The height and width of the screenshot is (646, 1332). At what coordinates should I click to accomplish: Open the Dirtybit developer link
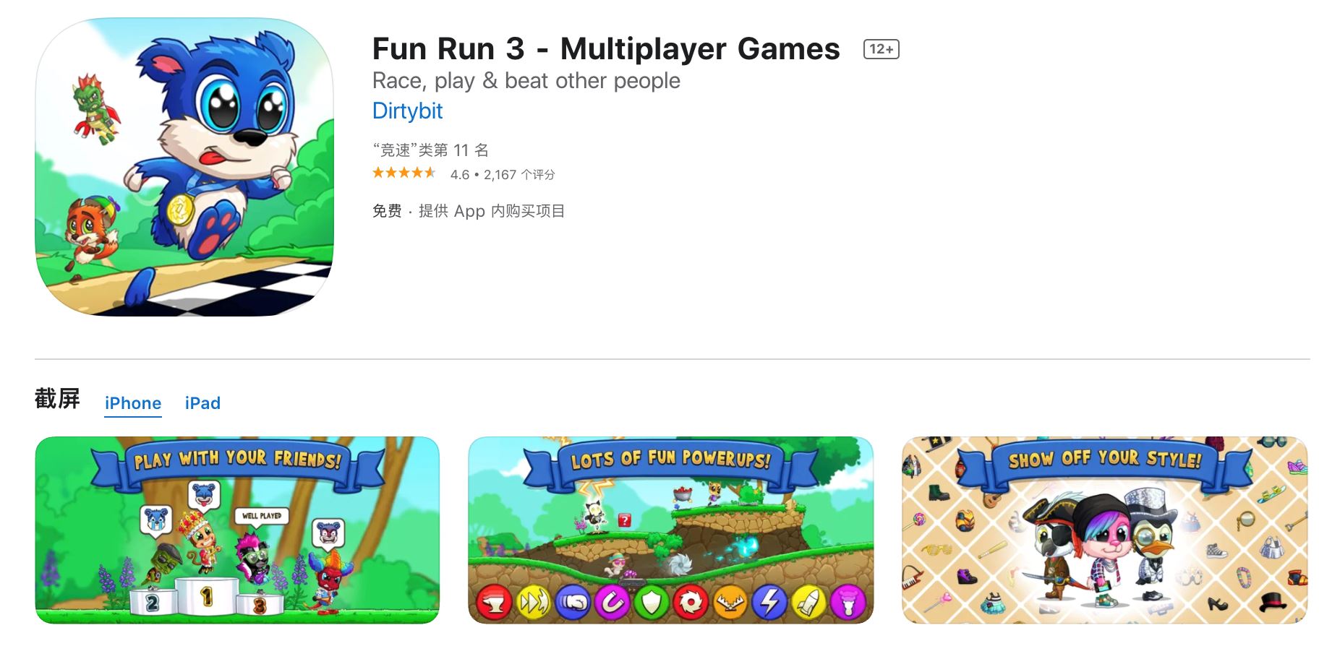tap(407, 111)
